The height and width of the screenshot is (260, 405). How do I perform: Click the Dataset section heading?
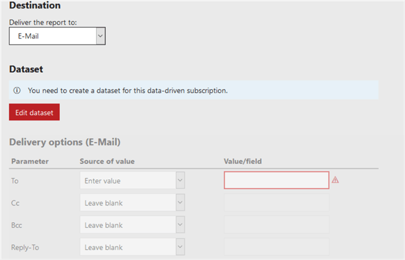point(26,70)
